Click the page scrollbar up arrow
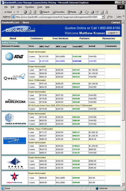 click(x=123, y=22)
